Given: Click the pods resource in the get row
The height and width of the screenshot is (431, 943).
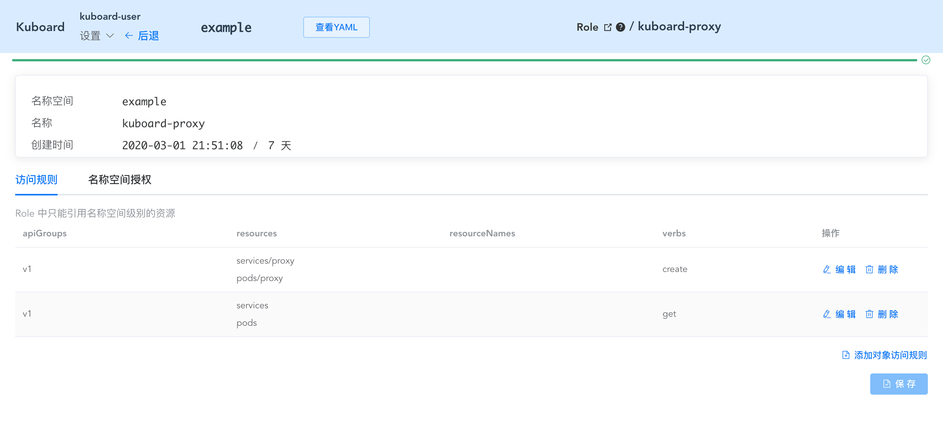Looking at the screenshot, I should (247, 323).
